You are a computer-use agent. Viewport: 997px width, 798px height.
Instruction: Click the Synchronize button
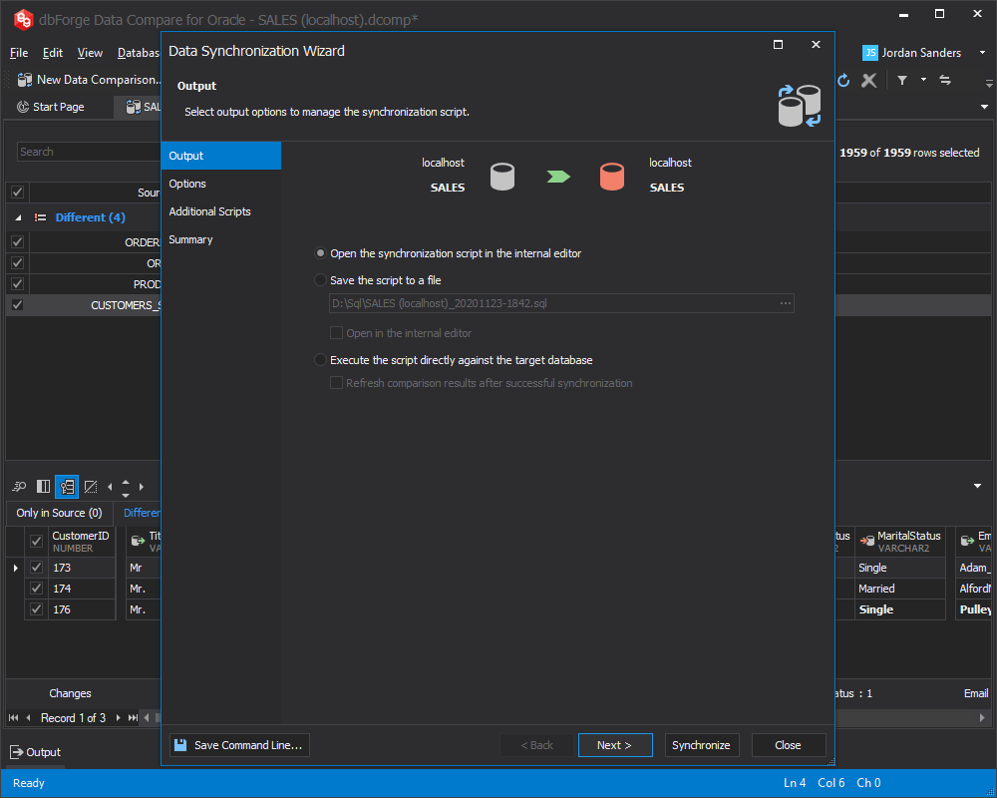[701, 745]
